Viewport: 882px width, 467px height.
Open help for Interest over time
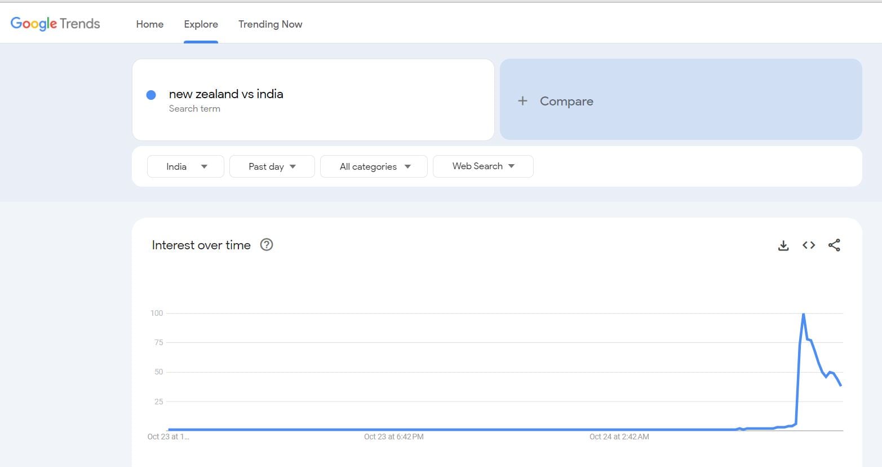click(x=267, y=245)
